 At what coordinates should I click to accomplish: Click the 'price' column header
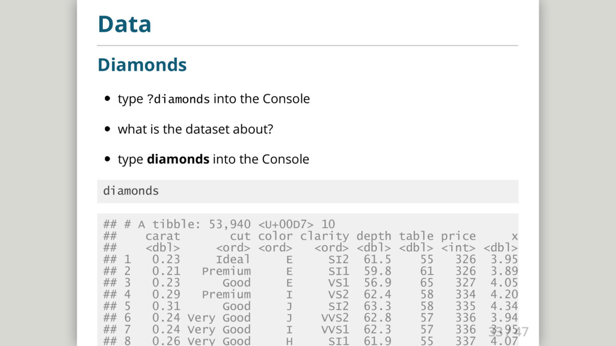click(458, 236)
